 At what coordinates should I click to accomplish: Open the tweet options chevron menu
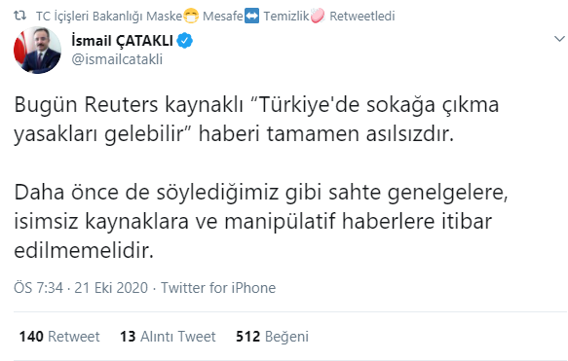[x=559, y=38]
